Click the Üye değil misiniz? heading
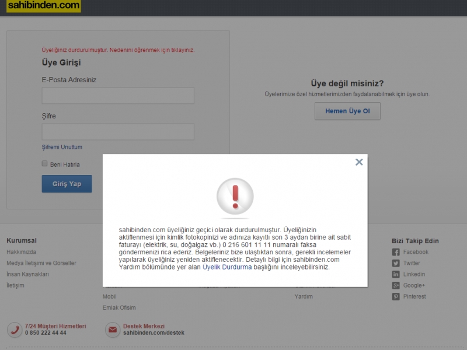The height and width of the screenshot is (350, 467). coord(347,83)
